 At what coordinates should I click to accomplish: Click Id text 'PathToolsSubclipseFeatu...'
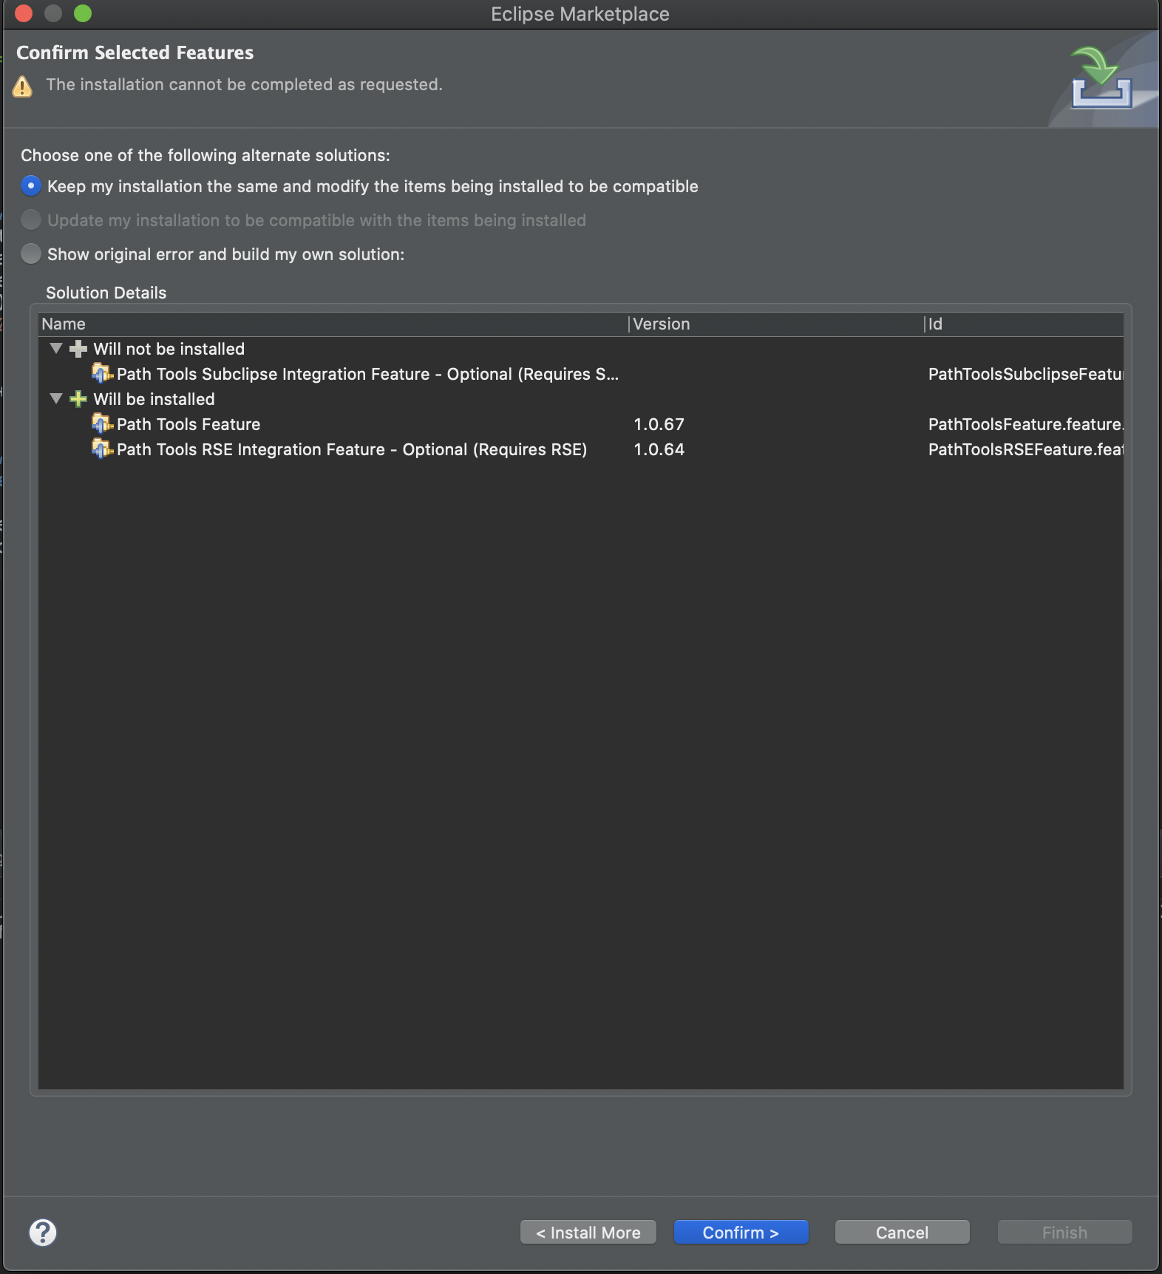coord(1026,374)
